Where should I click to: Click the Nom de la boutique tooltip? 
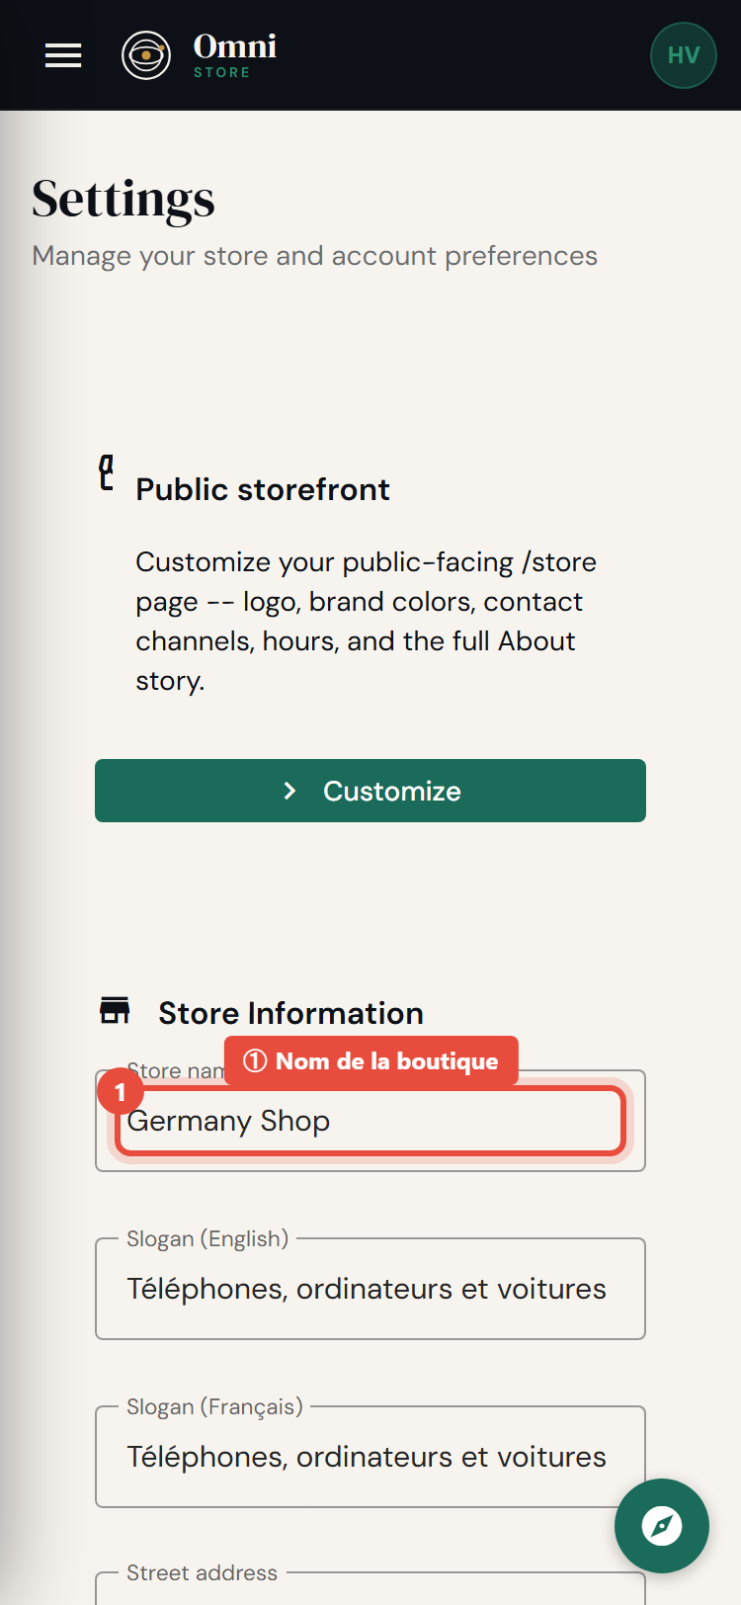click(371, 1061)
